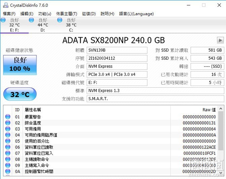The width and height of the screenshot is (226, 179).
Task: Click status orb for D: disk
Action: pyautogui.click(x=31, y=20)
